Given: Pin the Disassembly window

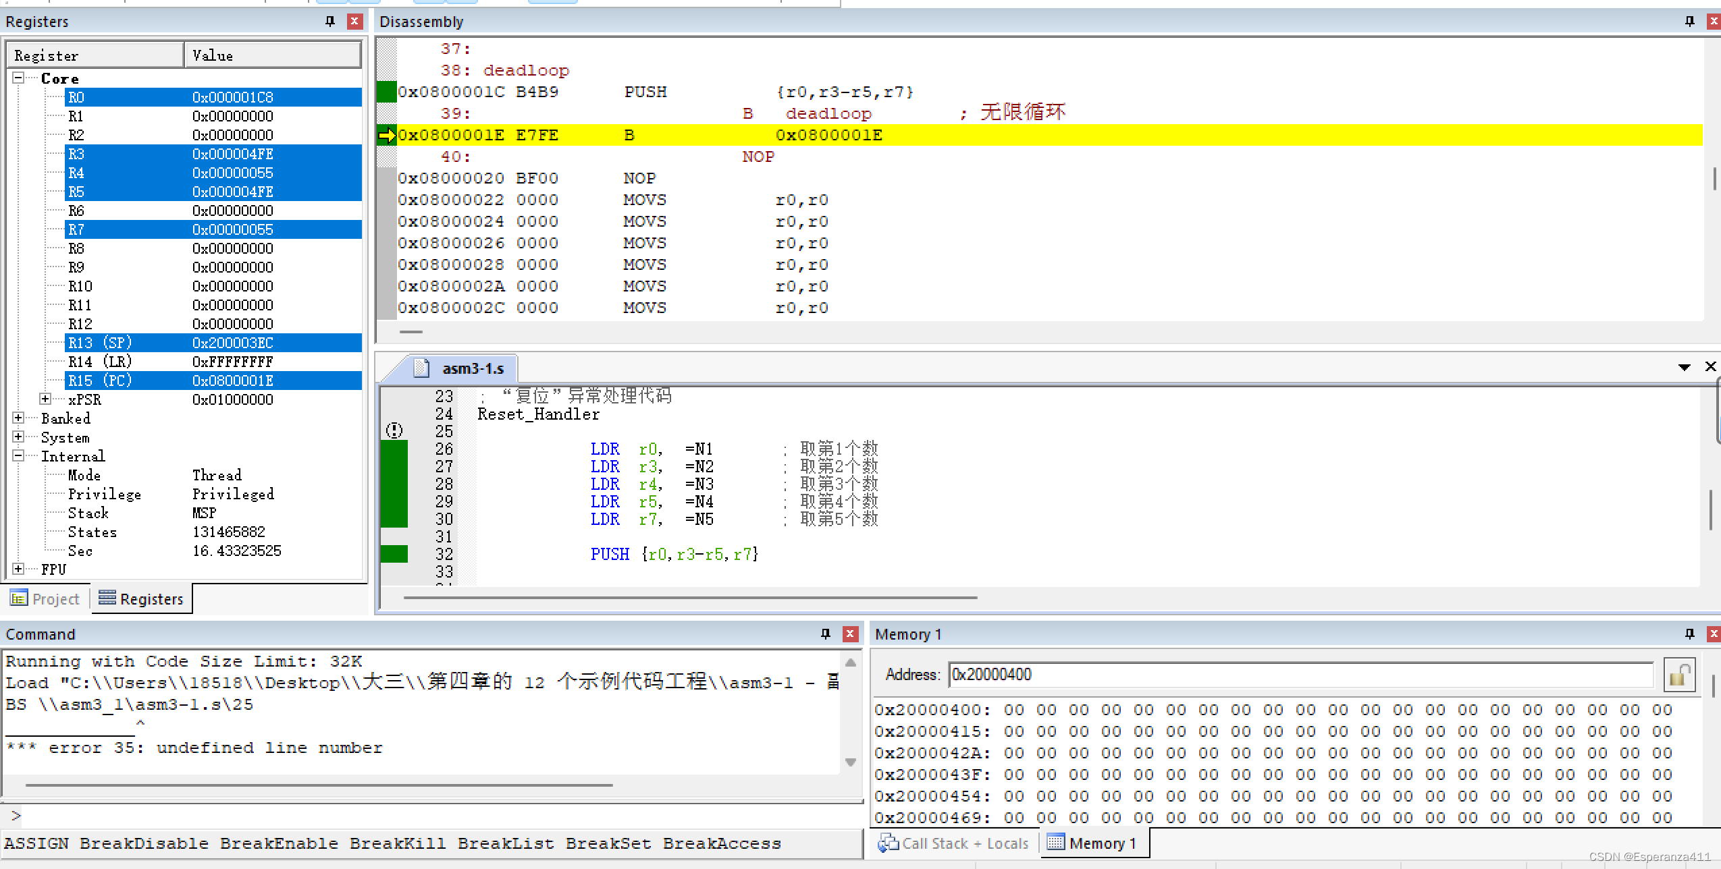Looking at the screenshot, I should point(1689,22).
